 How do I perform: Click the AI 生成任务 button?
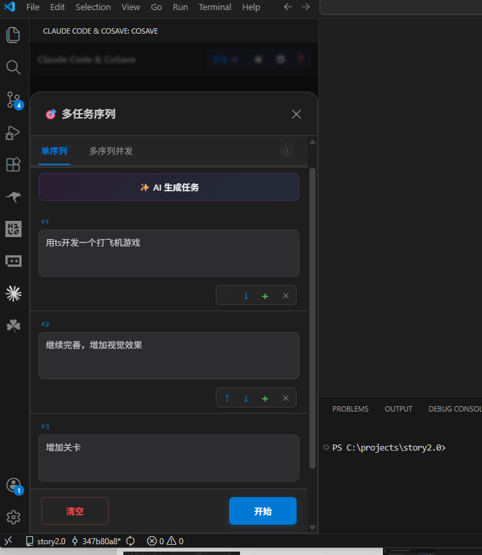(x=169, y=187)
